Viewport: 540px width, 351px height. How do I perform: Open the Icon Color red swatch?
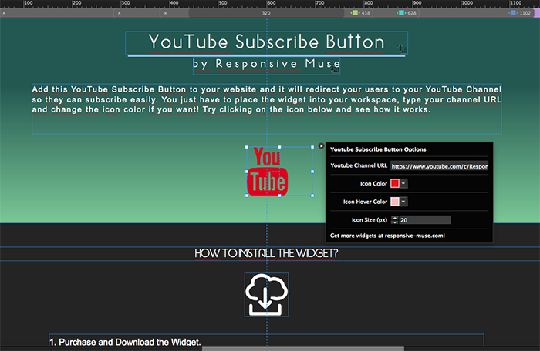pyautogui.click(x=395, y=183)
